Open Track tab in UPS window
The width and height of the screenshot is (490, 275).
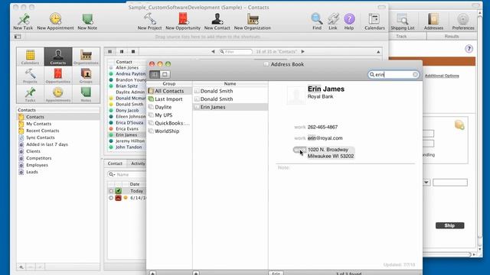point(401,37)
